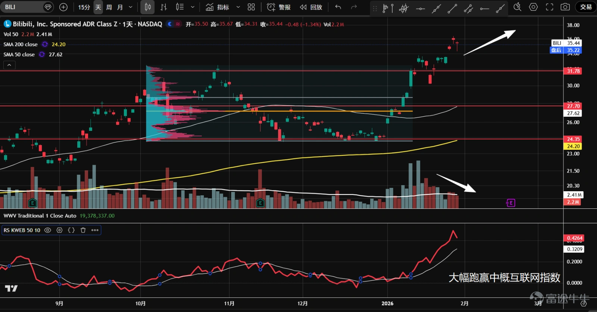Select the parallel channel drawing tool

pyautogui.click(x=468, y=8)
